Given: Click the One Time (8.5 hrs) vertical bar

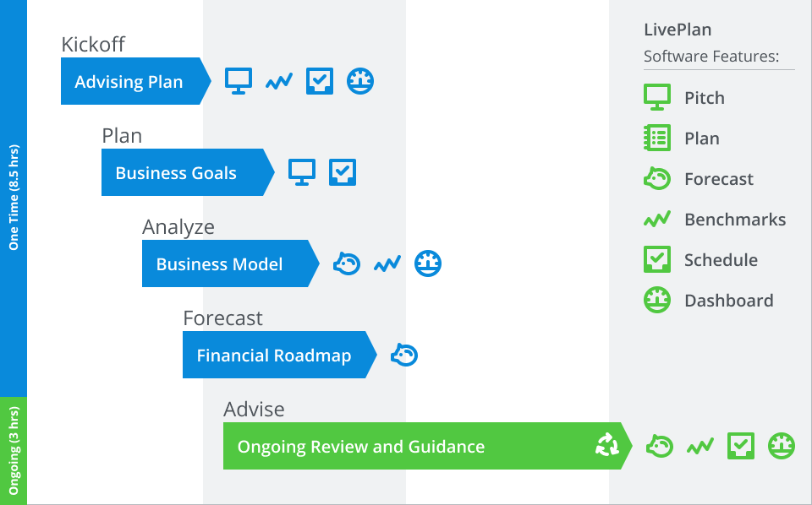Looking at the screenshot, I should 14,198.
